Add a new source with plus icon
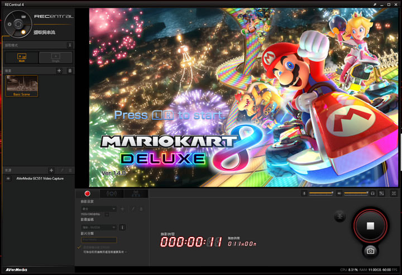402x275 pixels. click(51, 170)
